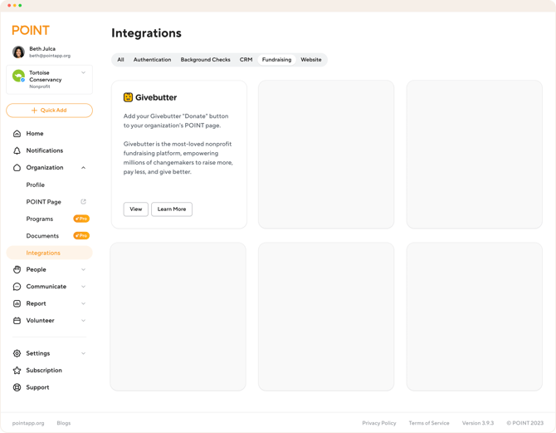This screenshot has width=556, height=433.
Task: Expand the People section chevron
Action: coord(83,269)
